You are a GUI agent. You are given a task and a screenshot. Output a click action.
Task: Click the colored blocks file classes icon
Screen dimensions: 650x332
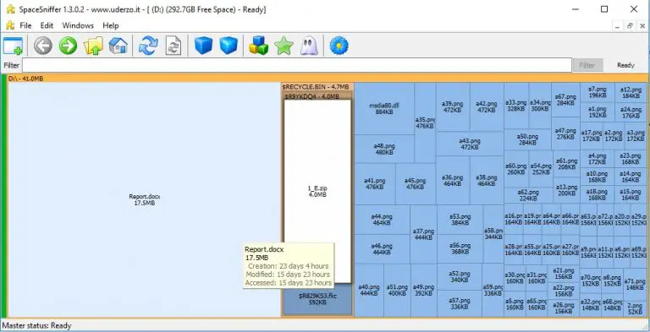[x=258, y=46]
